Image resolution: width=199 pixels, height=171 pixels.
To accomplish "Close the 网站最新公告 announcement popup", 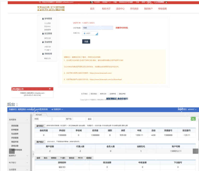I will coord(50,89).
